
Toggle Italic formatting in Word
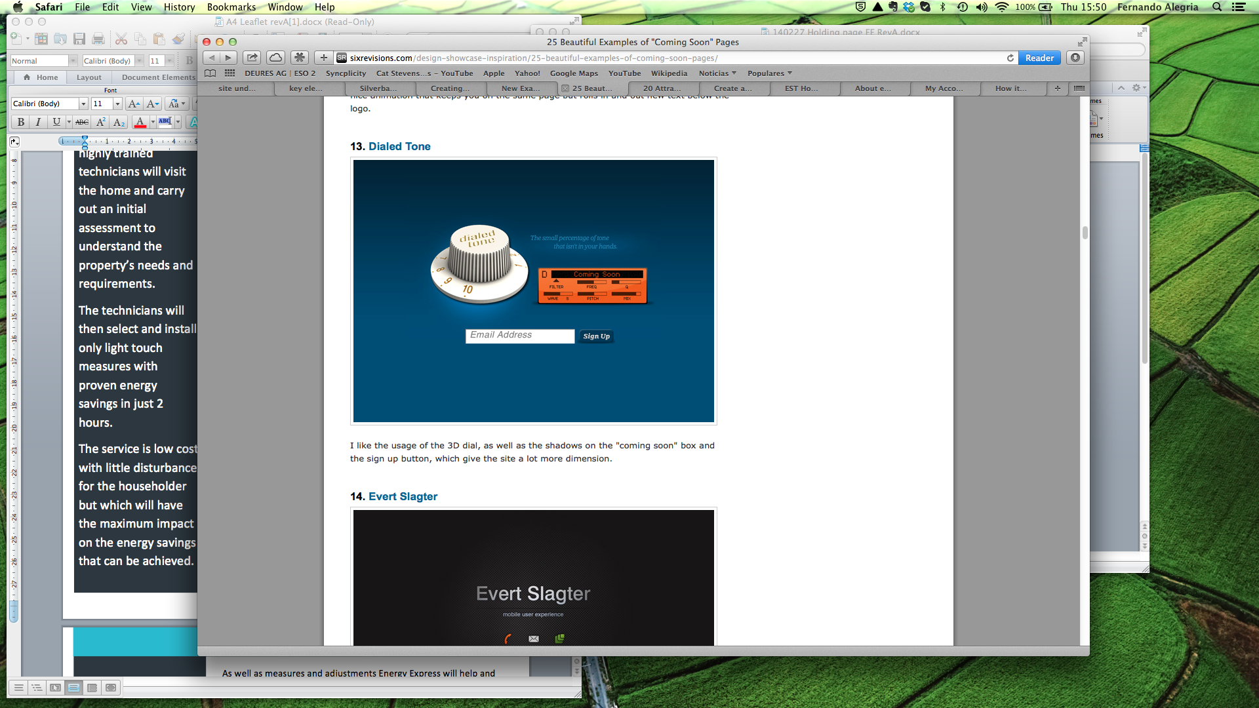tap(38, 122)
